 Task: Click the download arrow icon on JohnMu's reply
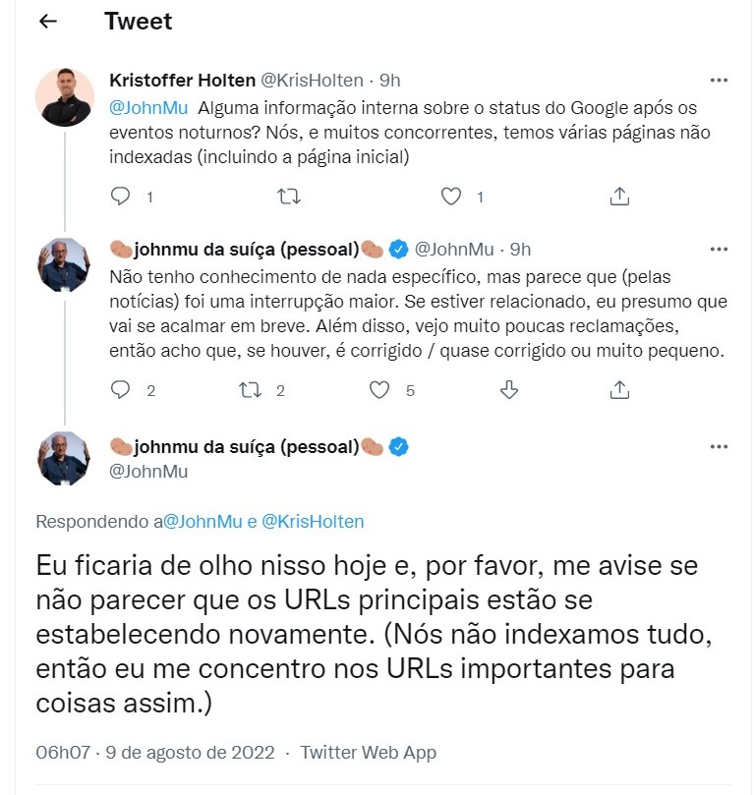509,390
